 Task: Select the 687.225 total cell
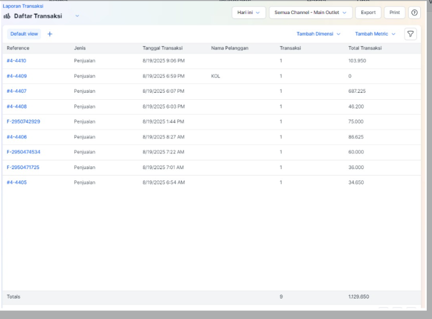(357, 91)
